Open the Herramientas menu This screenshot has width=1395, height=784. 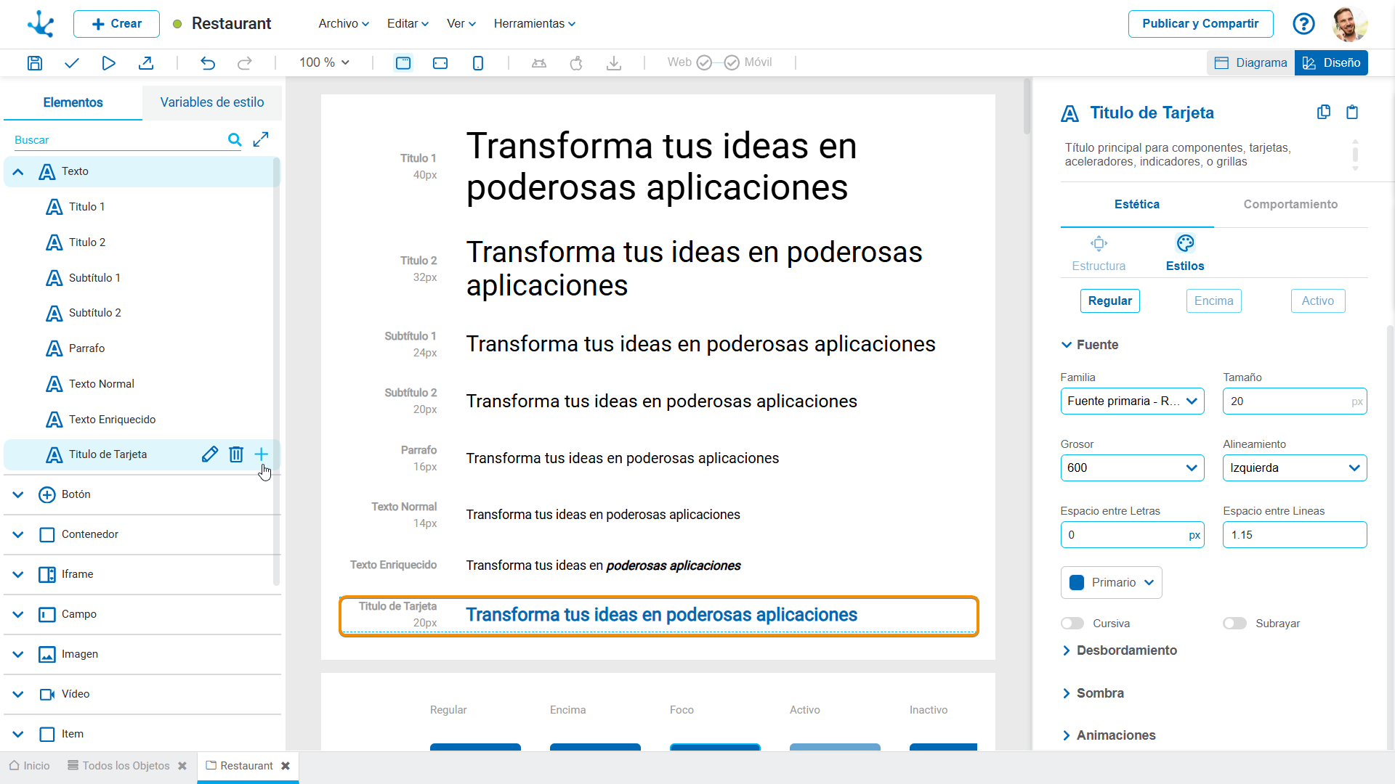(534, 24)
